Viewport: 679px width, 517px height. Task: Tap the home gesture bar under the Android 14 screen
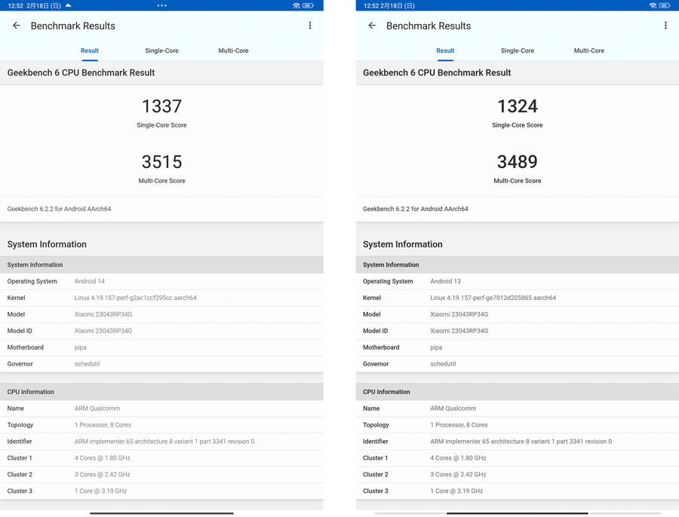[161, 513]
